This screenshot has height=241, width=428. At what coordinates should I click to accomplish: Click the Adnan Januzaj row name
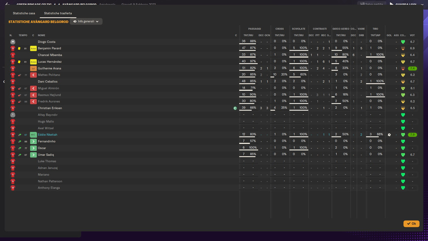(x=48, y=168)
